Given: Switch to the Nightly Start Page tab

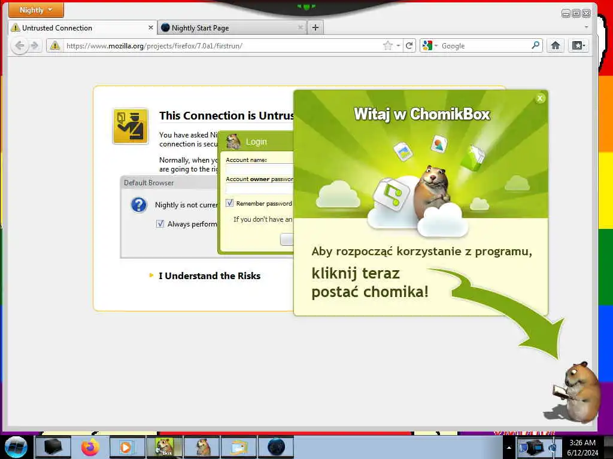Looking at the screenshot, I should [x=232, y=27].
